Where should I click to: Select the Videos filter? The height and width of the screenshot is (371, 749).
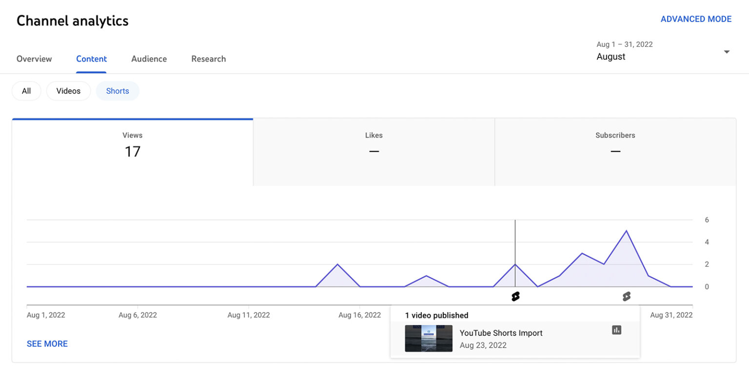[x=68, y=91]
